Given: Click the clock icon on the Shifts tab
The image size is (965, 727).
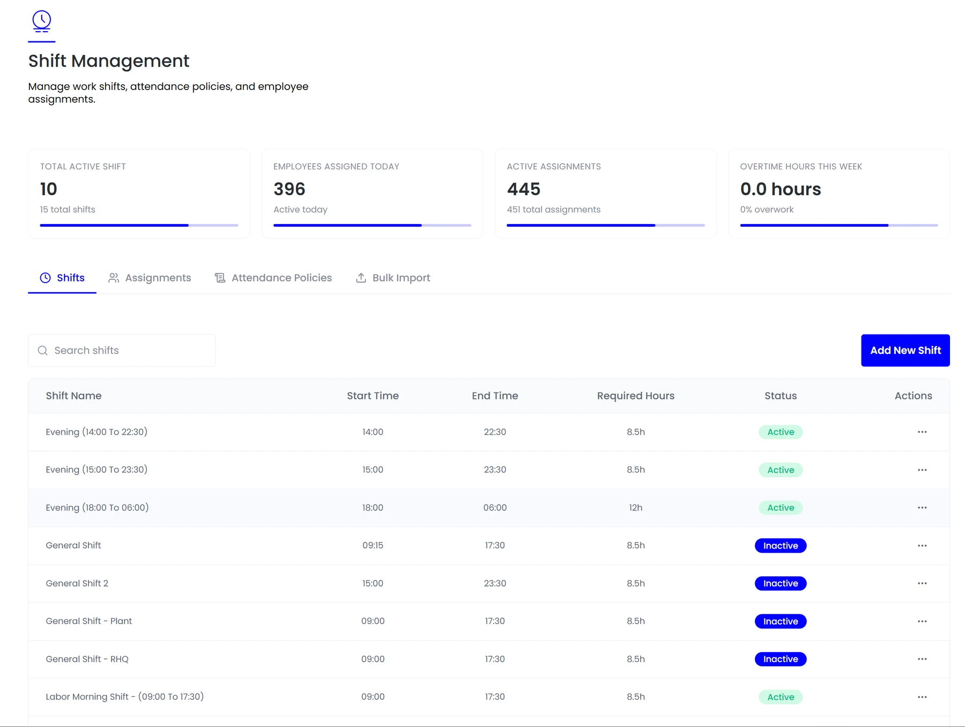Looking at the screenshot, I should click(x=46, y=278).
